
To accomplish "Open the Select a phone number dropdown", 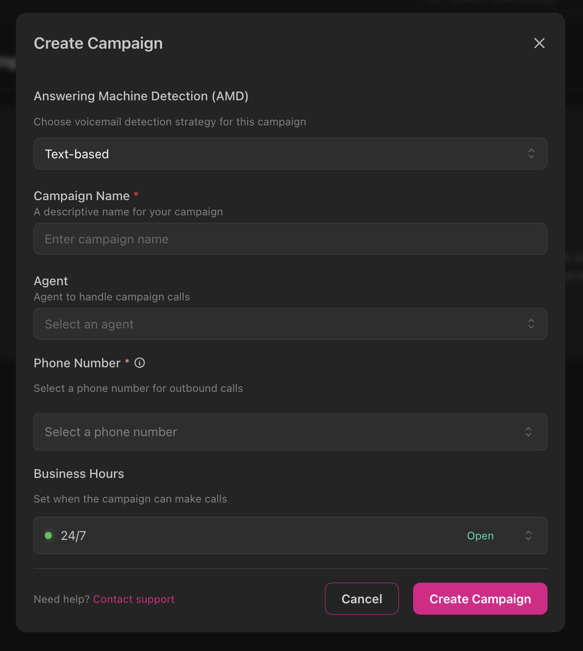I will tap(291, 432).
